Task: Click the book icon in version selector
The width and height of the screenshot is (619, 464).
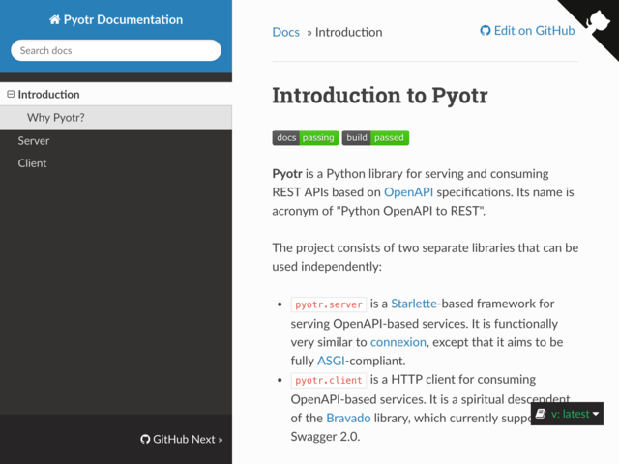Action: pos(541,414)
